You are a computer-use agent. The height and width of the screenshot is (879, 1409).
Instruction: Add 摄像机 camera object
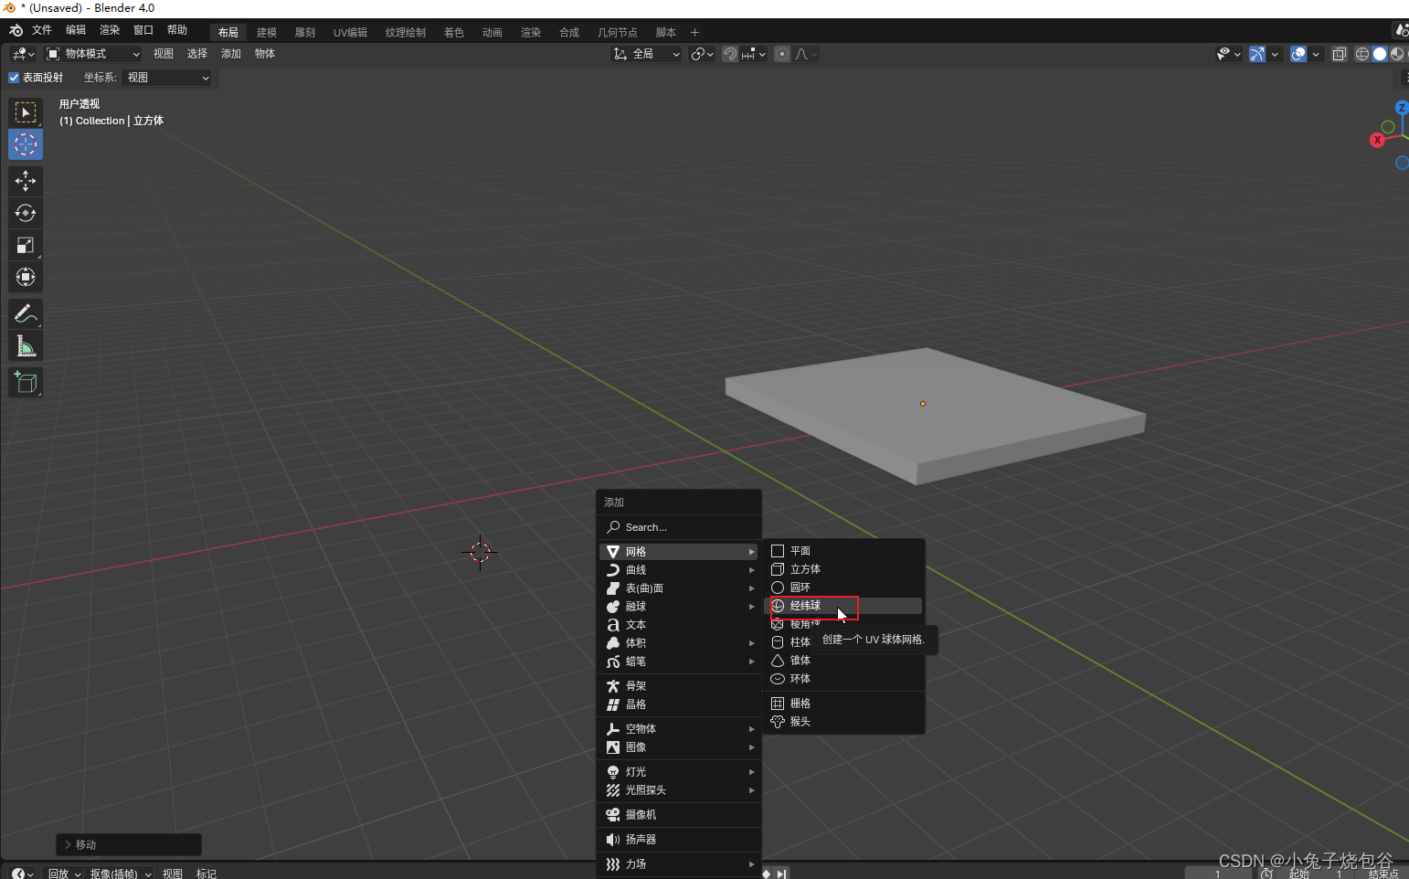679,815
